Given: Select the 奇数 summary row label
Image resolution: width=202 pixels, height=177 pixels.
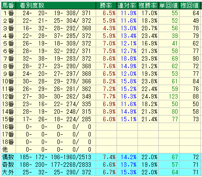Looking at the screenshot, I should [8, 165].
